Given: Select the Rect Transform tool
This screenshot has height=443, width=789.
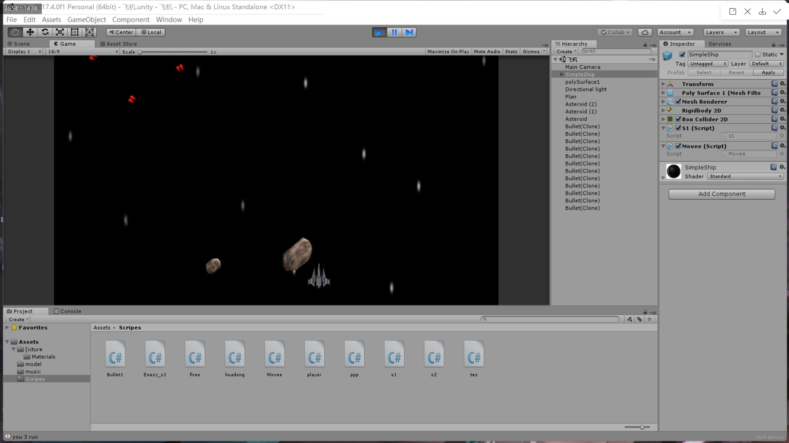Looking at the screenshot, I should (74, 32).
